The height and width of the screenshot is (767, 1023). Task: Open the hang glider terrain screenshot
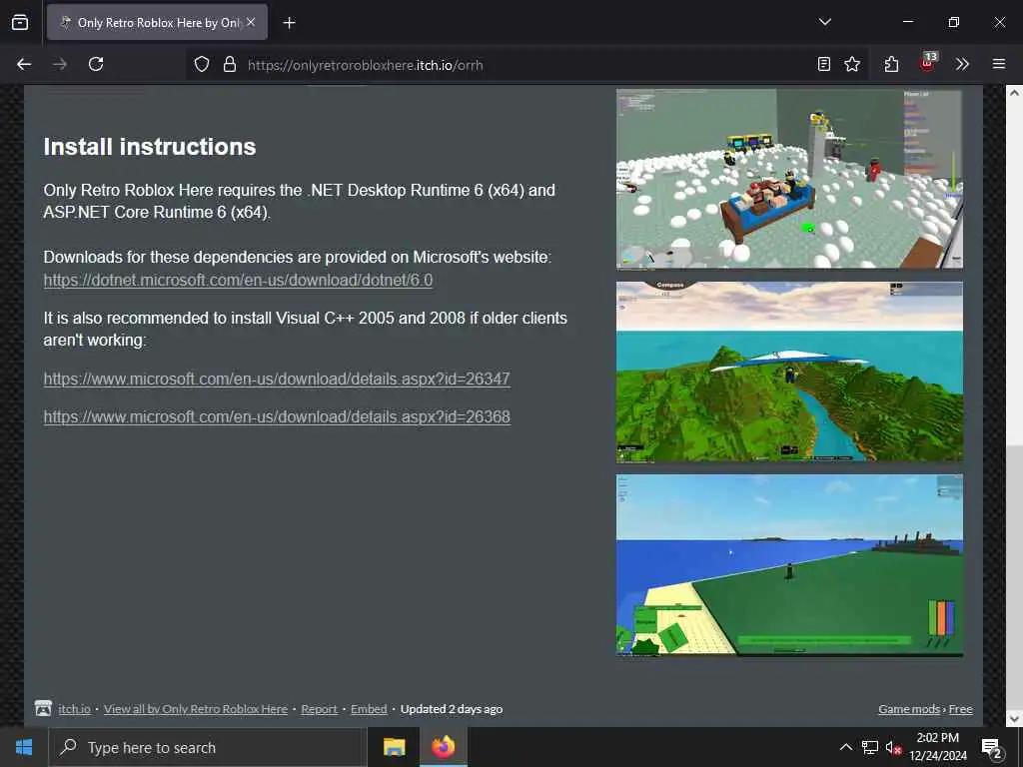point(789,372)
